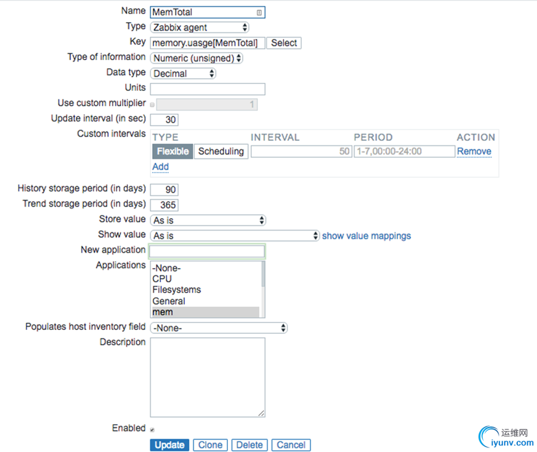Image resolution: width=537 pixels, height=452 pixels.
Task: Select Filesystems in Applications list
Action: tap(206, 290)
